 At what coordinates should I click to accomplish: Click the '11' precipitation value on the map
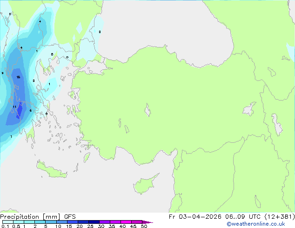[14, 107]
